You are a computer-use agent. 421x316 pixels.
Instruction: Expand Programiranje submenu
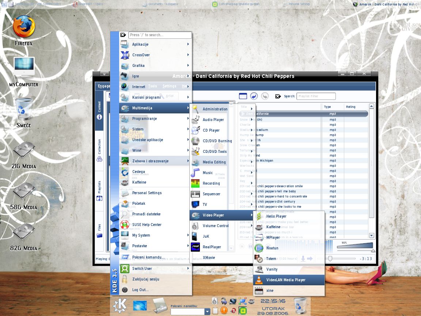pyautogui.click(x=155, y=118)
